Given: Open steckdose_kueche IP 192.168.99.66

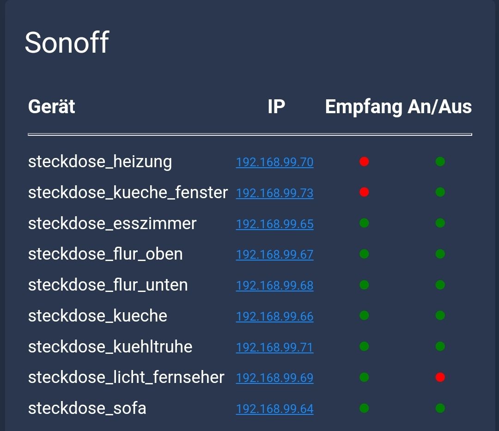Looking at the screenshot, I should [x=274, y=316].
